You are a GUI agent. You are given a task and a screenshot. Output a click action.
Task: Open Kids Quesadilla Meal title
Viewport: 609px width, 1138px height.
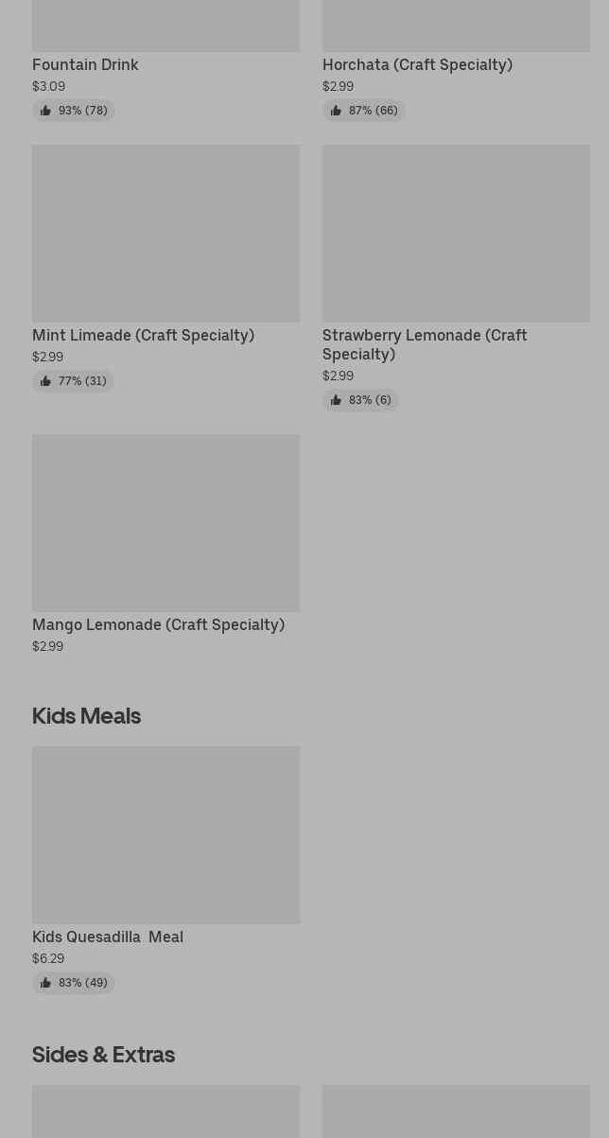click(x=108, y=937)
